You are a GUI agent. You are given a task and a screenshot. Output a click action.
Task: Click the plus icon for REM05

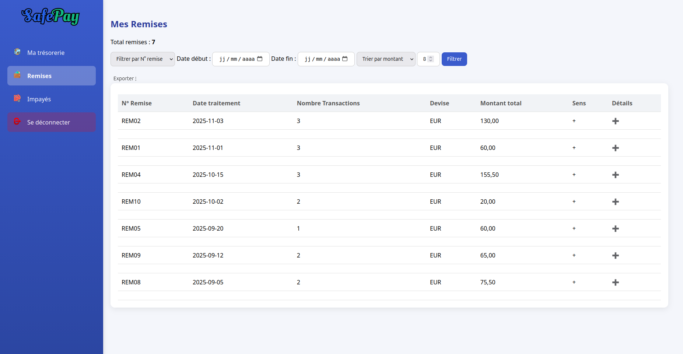point(615,229)
